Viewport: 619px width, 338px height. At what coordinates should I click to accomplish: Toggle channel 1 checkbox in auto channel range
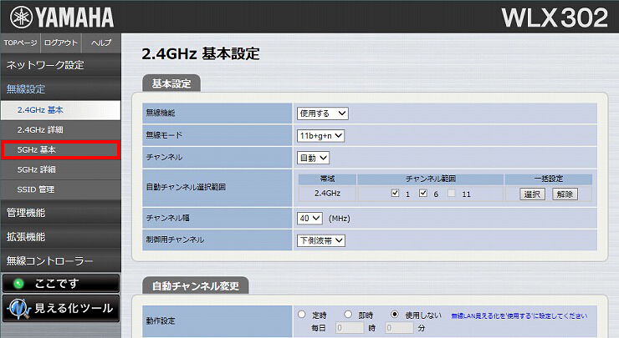point(395,193)
